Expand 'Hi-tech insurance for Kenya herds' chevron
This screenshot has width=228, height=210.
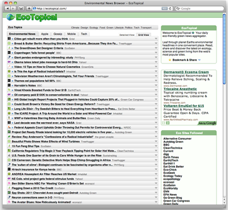tap(156, 169)
